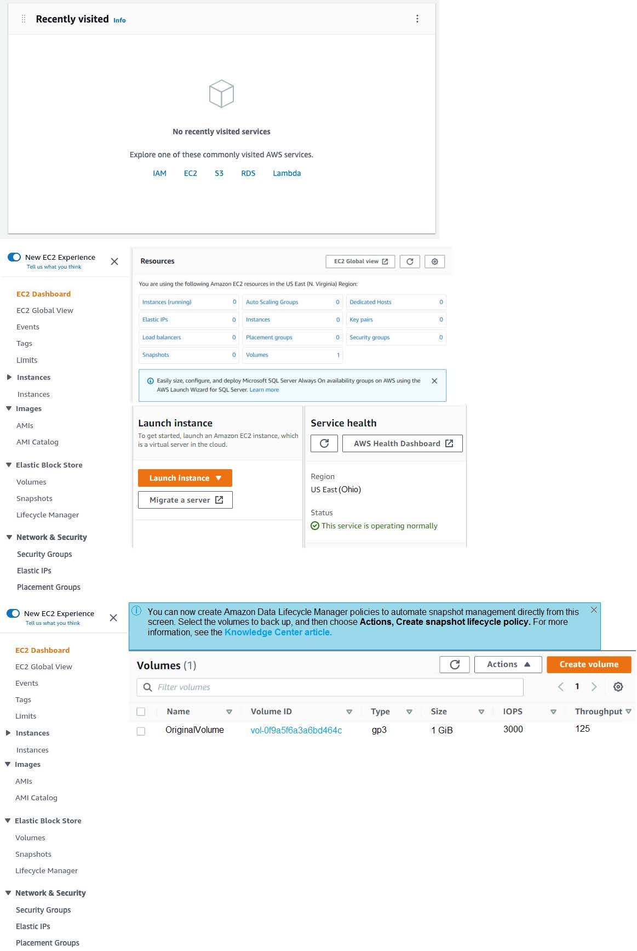Open the Actions dropdown for Volumes
Viewport: 637px width, 951px height.
coord(508,664)
